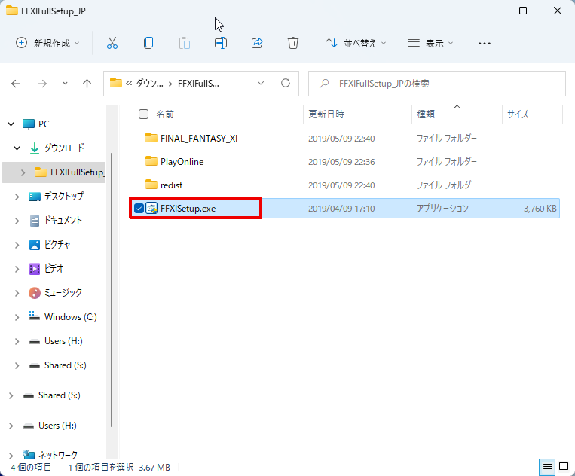Open the 並べ替え sort dropdown
Screen dimensions: 575x476
click(x=356, y=43)
